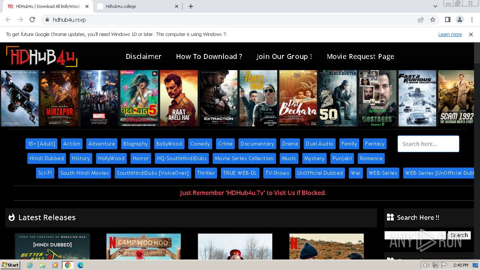The width and height of the screenshot is (480, 270).
Task: Click the sidebar search text field
Action: (415, 235)
